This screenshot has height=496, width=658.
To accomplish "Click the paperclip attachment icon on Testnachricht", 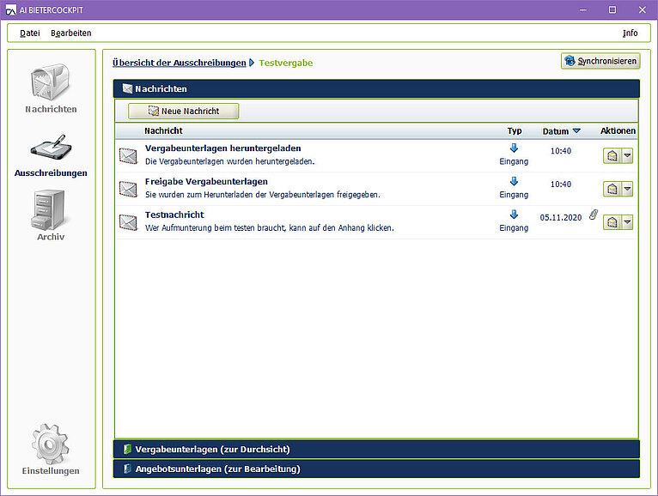I will (593, 217).
